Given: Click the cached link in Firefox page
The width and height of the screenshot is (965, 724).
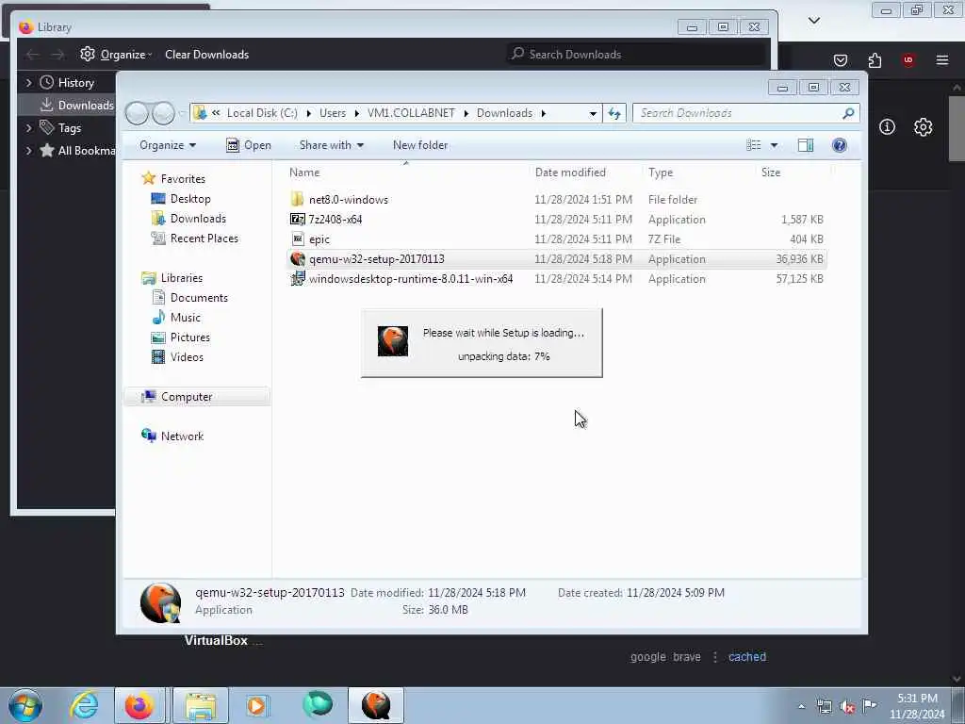Looking at the screenshot, I should (x=747, y=657).
